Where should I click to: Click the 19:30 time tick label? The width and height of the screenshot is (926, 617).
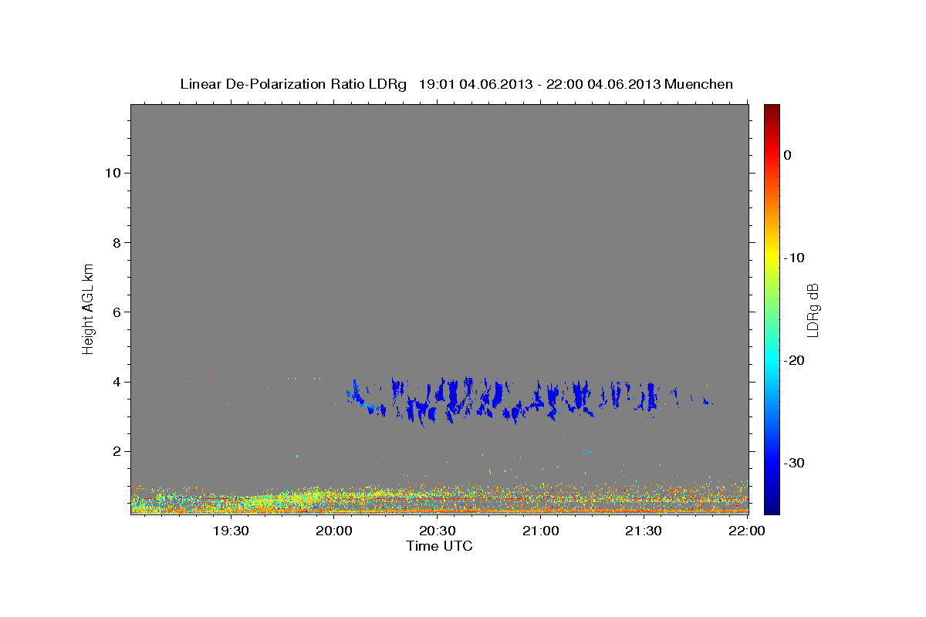coord(230,531)
